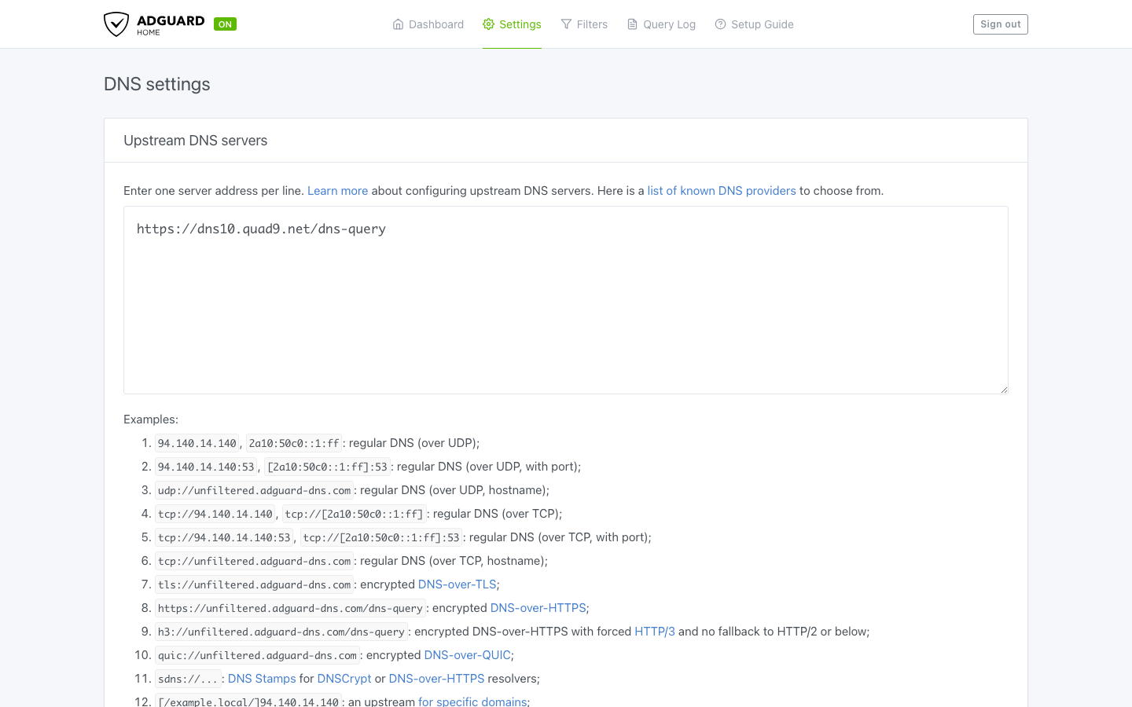Click the tcp://94.140.14.140:53 example code
The image size is (1132, 707).
[x=224, y=537]
